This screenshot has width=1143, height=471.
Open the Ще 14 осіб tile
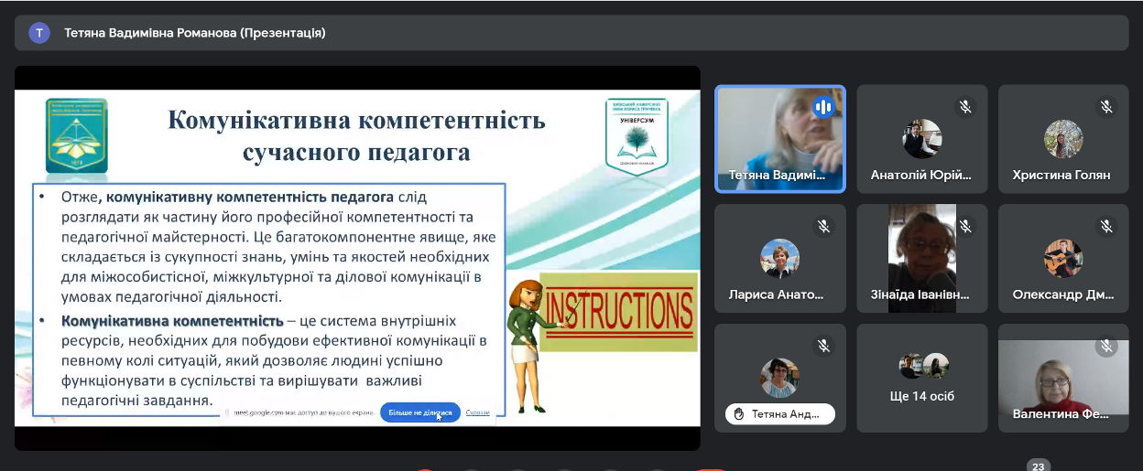(921, 378)
